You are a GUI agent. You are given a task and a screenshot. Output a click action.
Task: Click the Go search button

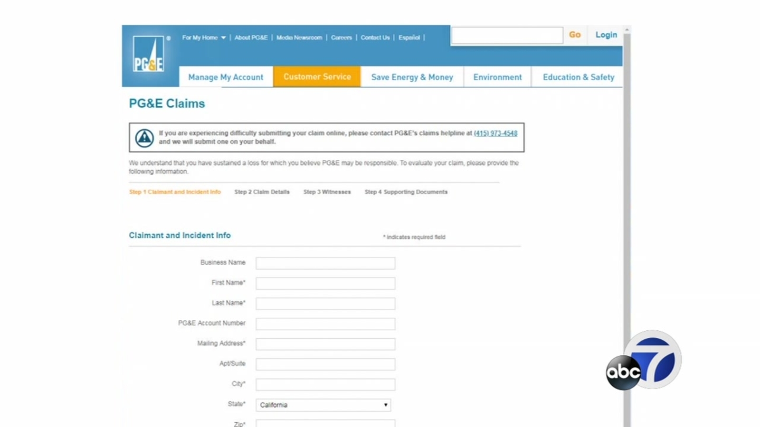click(x=575, y=35)
